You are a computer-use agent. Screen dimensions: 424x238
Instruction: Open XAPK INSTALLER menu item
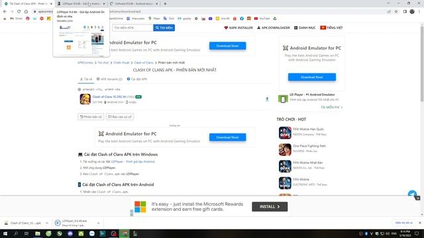point(238,28)
